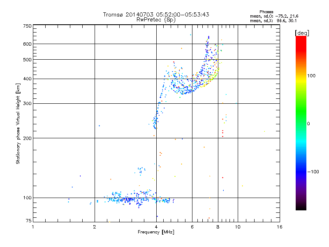This screenshot has height=247, width=329.
Task: Click the colorbar tick label '0'
Action: tap(308, 124)
